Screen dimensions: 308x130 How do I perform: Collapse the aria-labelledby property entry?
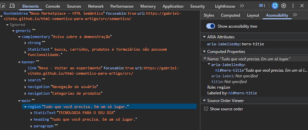(x=209, y=64)
